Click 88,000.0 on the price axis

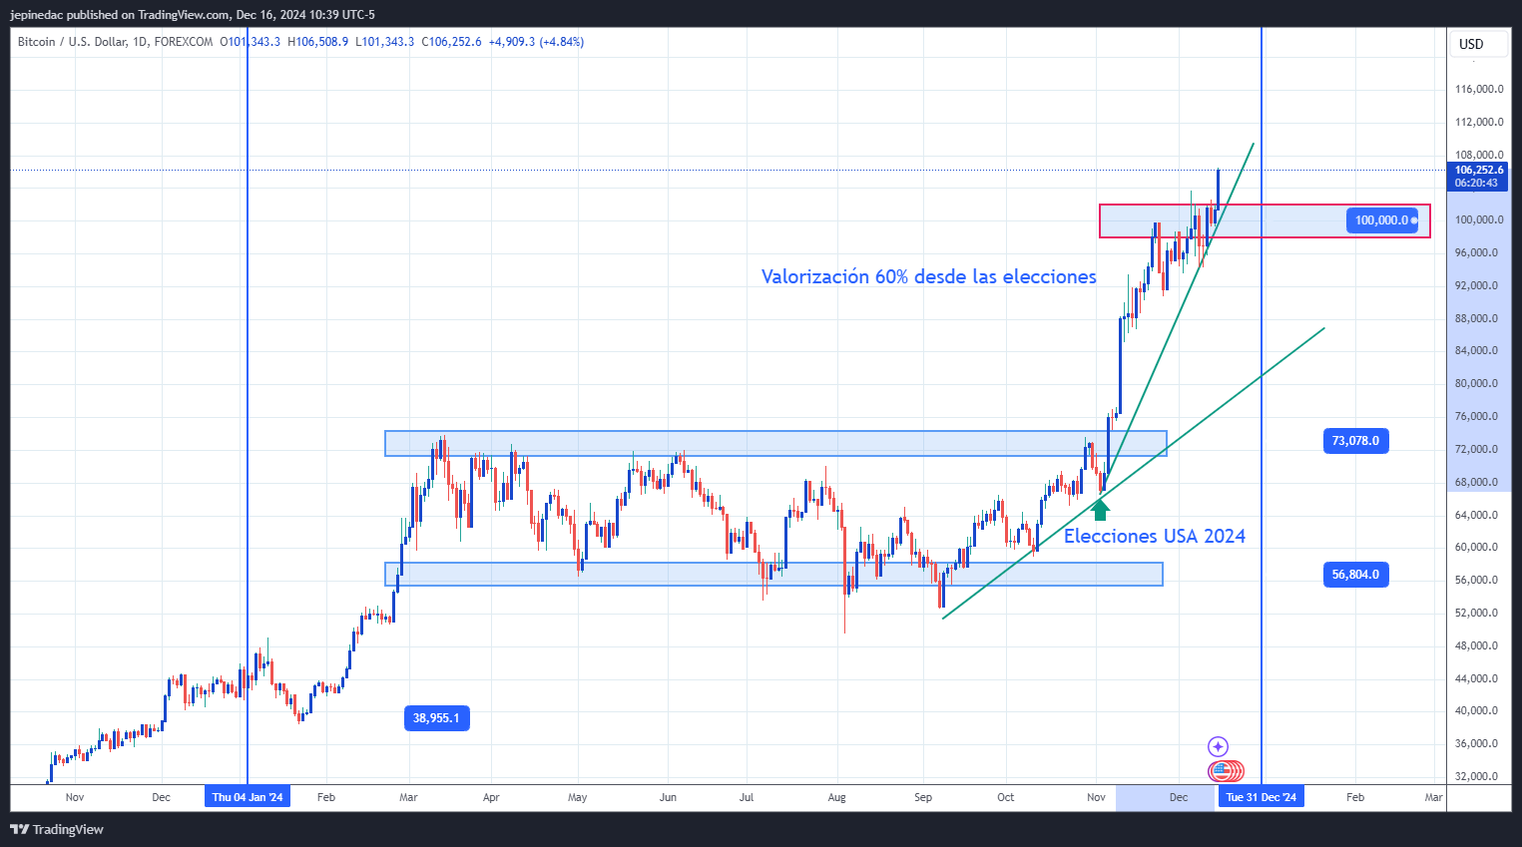(x=1476, y=318)
